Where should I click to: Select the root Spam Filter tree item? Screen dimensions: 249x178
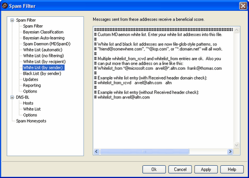pyautogui.click(x=26, y=20)
